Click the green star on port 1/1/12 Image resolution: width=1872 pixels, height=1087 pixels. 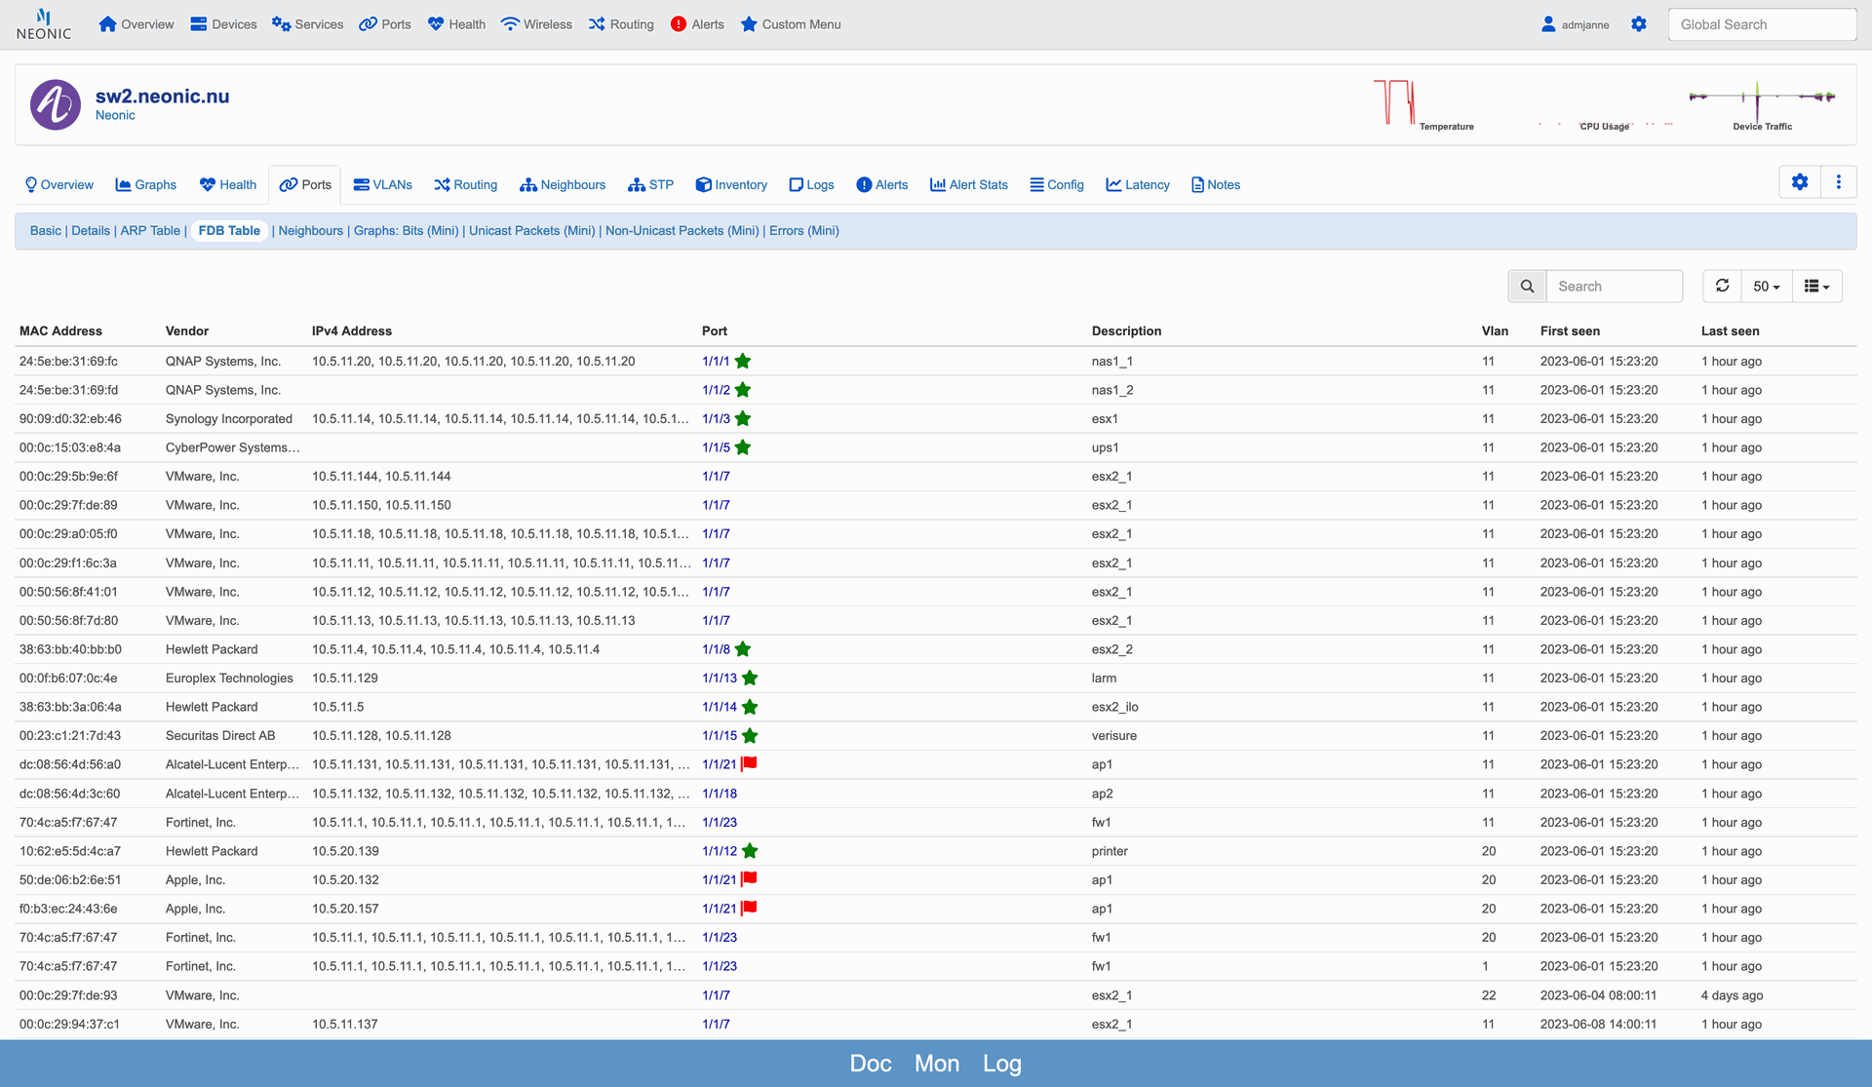(750, 851)
